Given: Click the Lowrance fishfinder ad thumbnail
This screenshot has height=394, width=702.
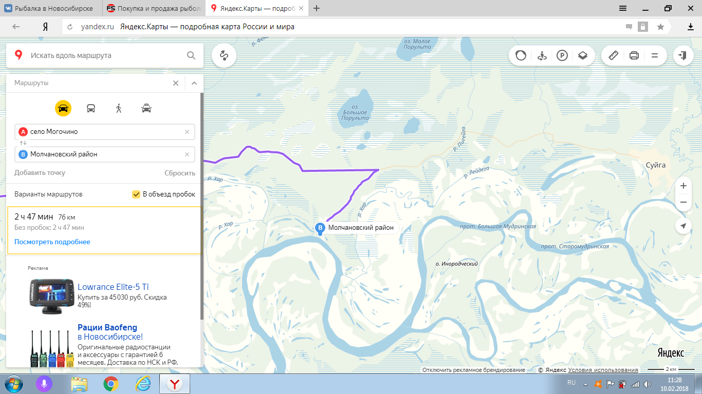Looking at the screenshot, I should [51, 295].
